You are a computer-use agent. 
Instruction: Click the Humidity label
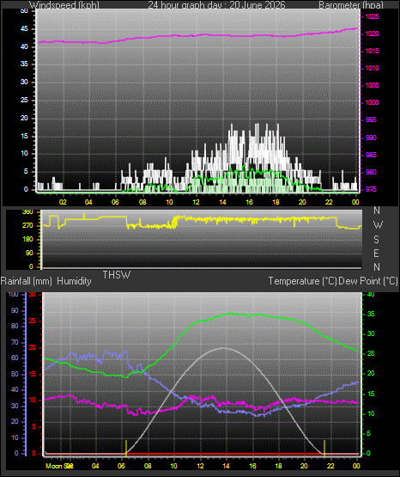tap(74, 281)
